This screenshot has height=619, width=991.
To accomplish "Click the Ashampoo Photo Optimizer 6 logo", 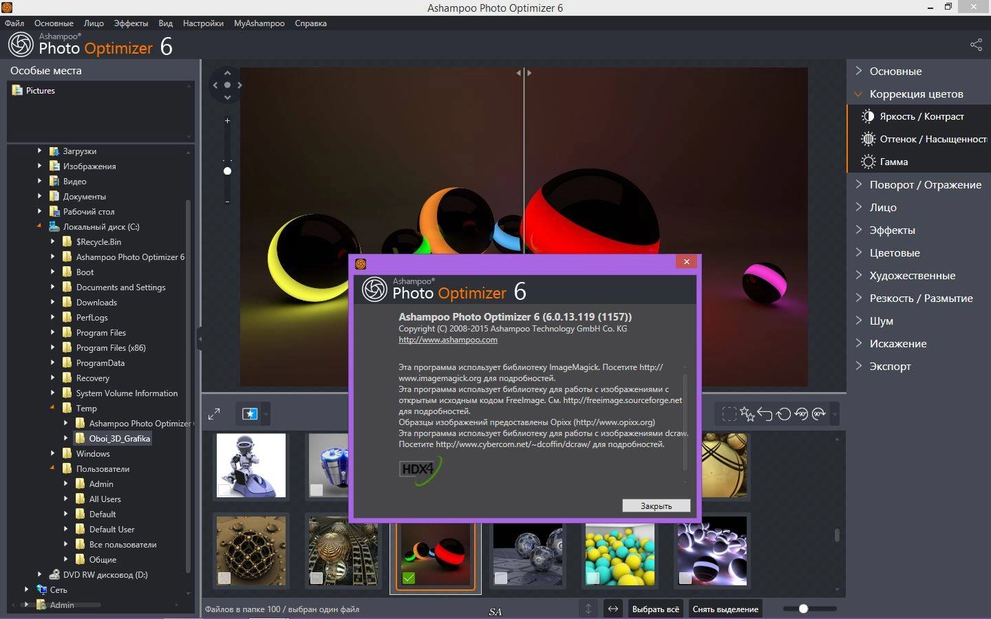I will [x=90, y=45].
